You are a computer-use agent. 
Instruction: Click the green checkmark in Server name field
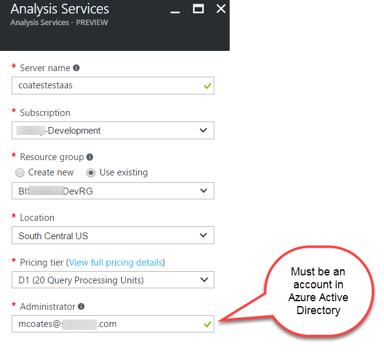(x=208, y=86)
